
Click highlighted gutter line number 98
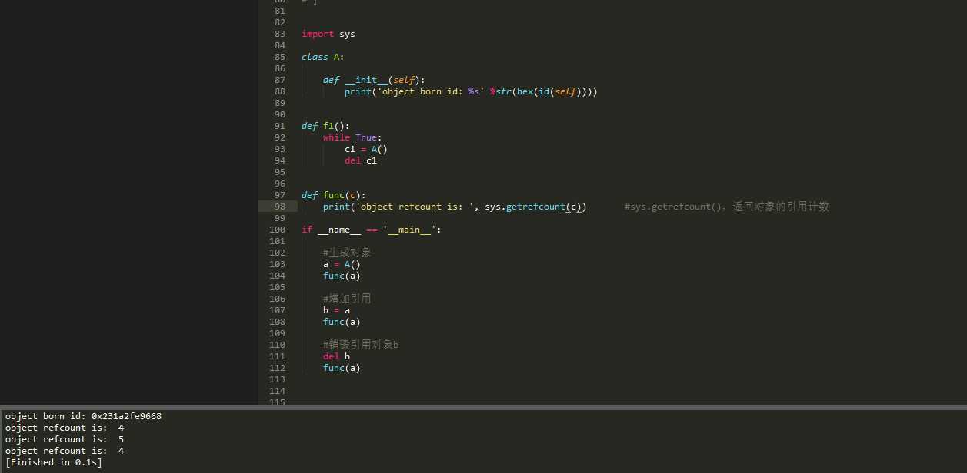(x=279, y=207)
